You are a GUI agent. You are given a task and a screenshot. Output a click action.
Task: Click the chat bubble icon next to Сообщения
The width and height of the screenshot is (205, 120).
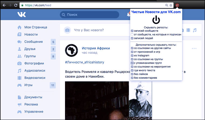point(19,42)
